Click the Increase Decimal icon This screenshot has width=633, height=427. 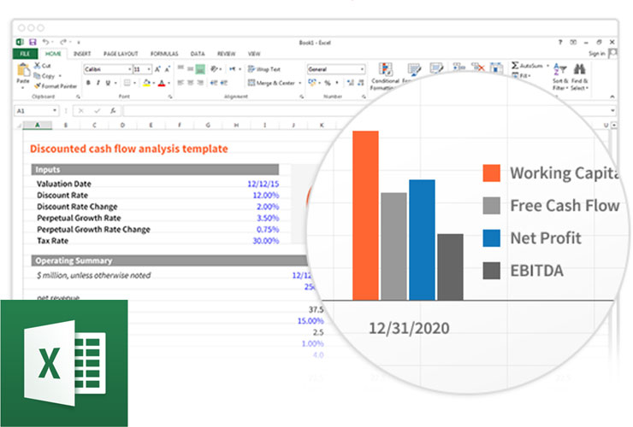[350, 83]
